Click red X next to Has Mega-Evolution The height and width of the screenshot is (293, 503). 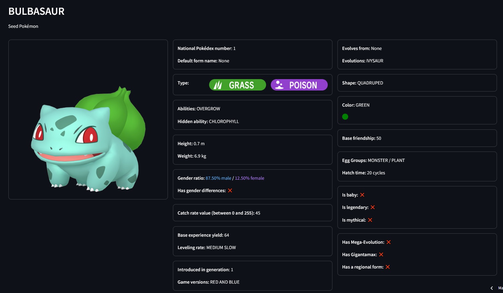point(389,242)
